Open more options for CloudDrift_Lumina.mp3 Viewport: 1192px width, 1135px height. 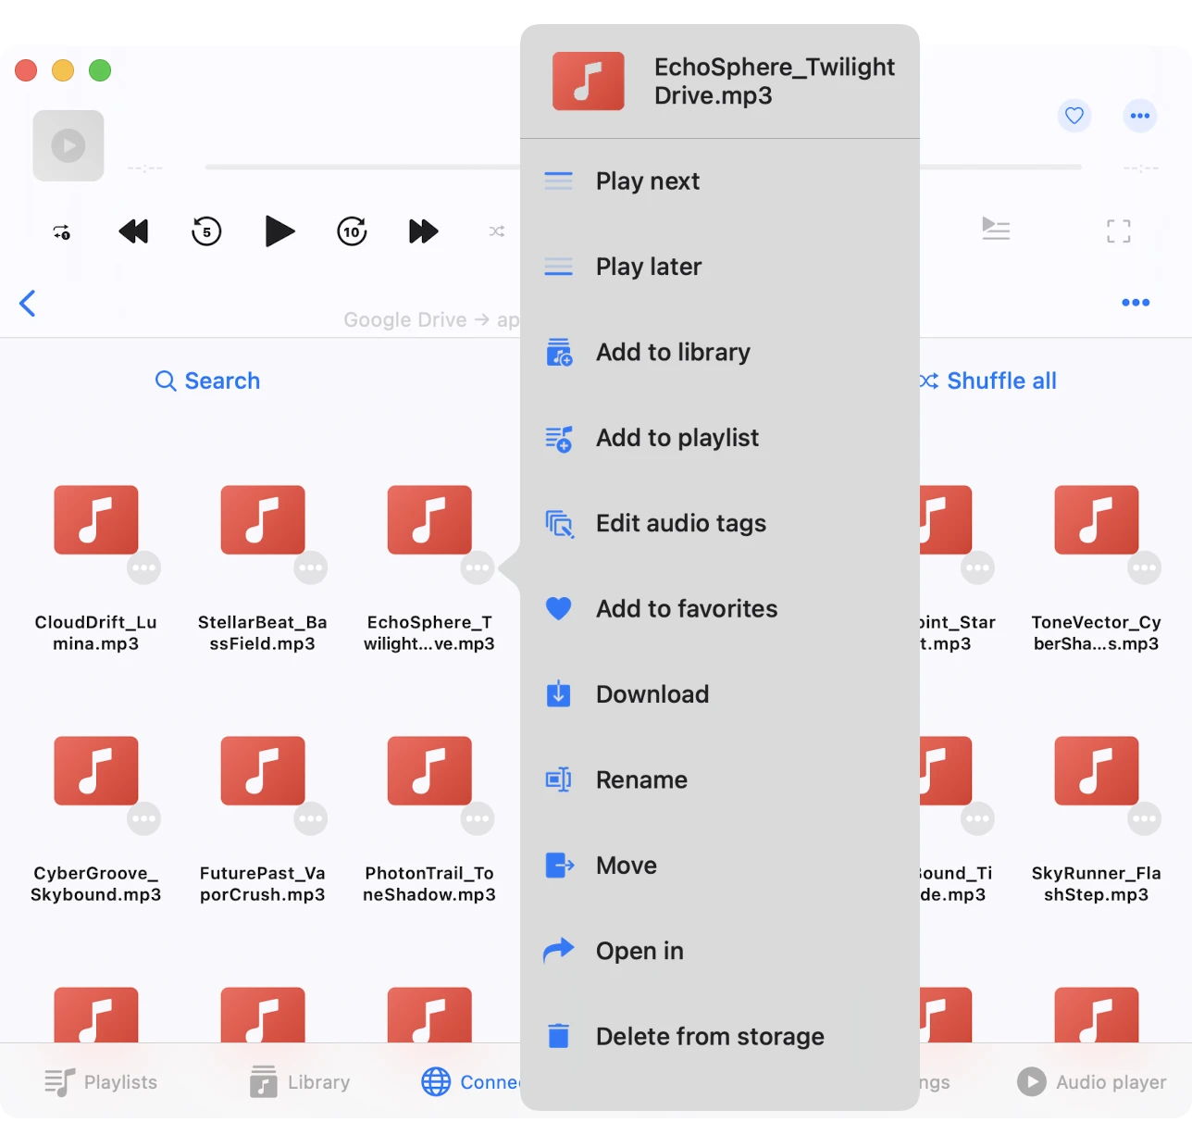click(x=144, y=567)
